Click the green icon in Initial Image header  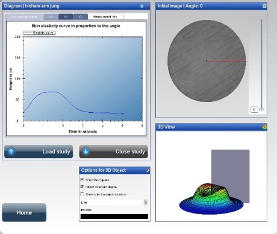click(264, 6)
